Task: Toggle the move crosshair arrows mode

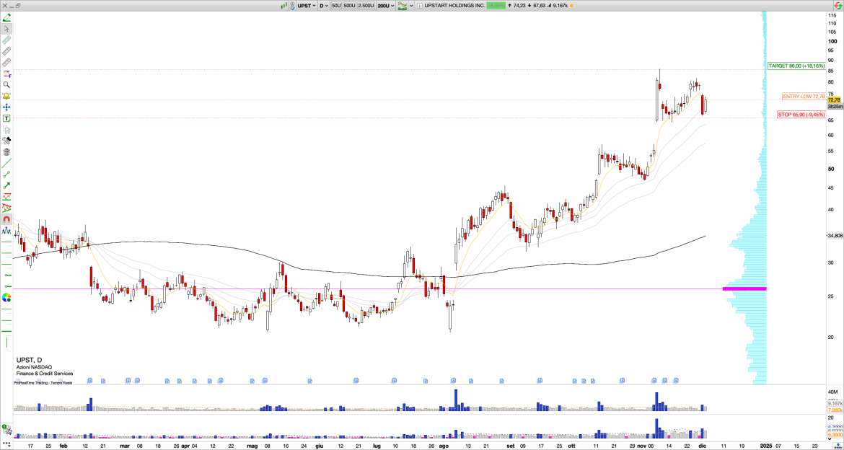Action: point(6,107)
